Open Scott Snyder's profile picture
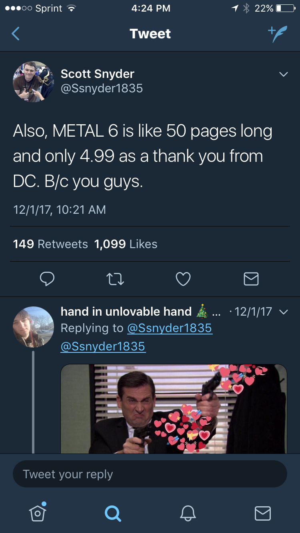The width and height of the screenshot is (300, 533). pos(34,82)
